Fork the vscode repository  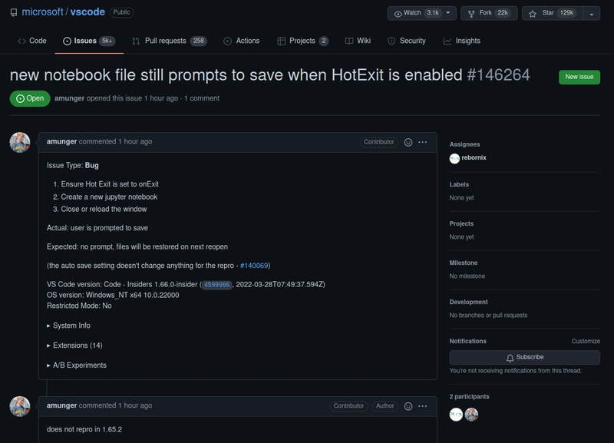(x=489, y=13)
